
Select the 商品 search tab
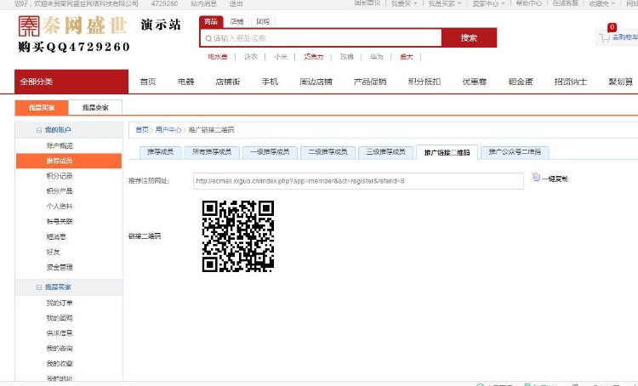click(211, 21)
